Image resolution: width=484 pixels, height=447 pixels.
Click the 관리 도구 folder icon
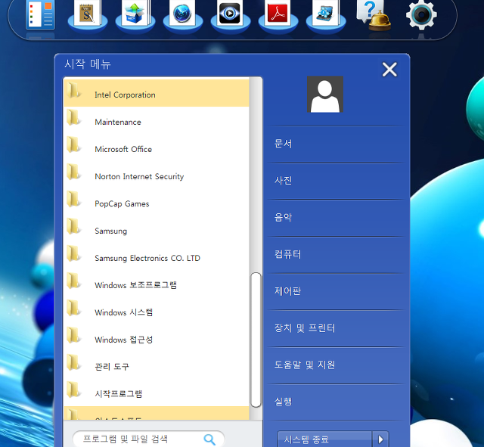click(x=73, y=362)
